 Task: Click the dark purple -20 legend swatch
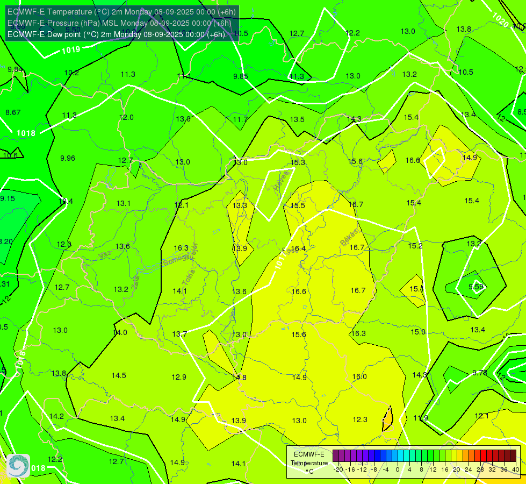pyautogui.click(x=336, y=456)
